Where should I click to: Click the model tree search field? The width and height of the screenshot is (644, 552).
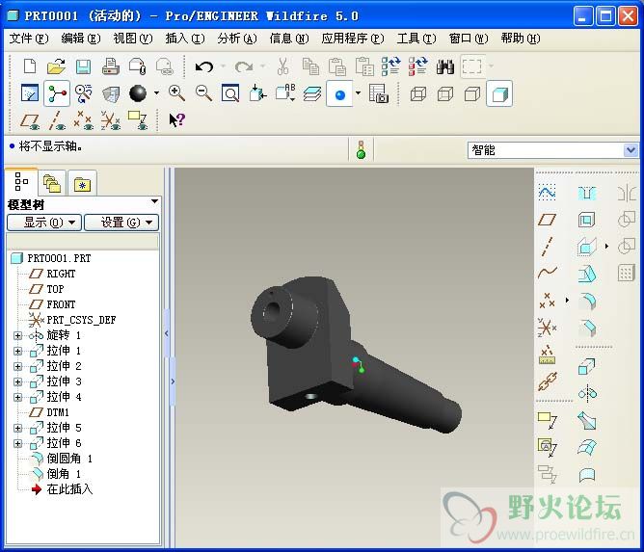(x=83, y=241)
